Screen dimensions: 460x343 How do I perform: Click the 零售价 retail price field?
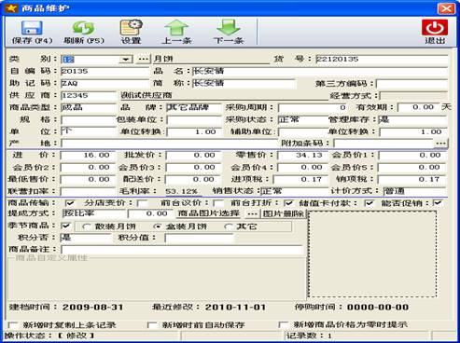pos(302,155)
